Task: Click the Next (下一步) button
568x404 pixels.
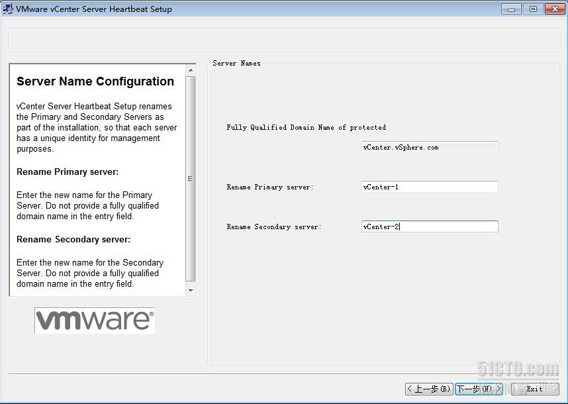Action: pyautogui.click(x=479, y=389)
